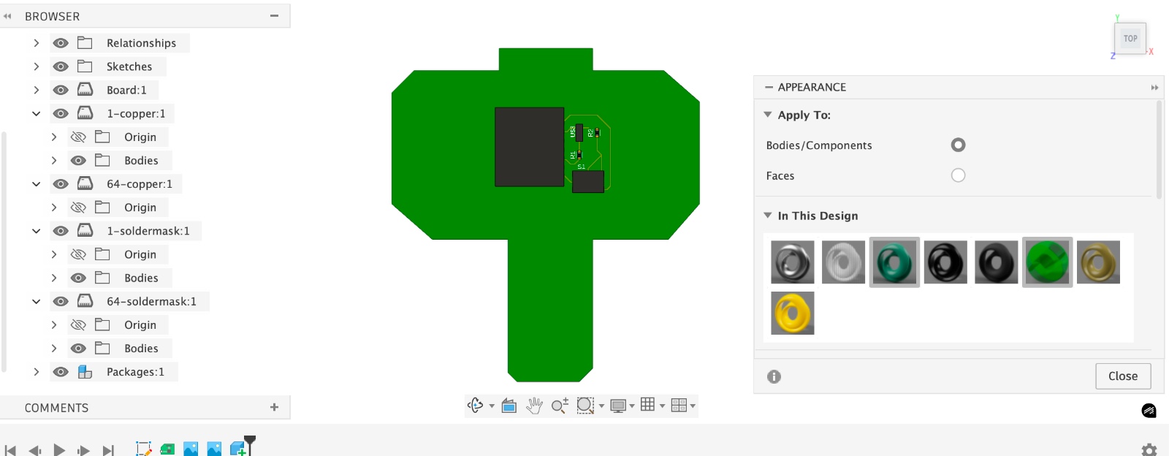1169x456 pixels.
Task: Close the Appearance dialog
Action: [x=1123, y=376]
